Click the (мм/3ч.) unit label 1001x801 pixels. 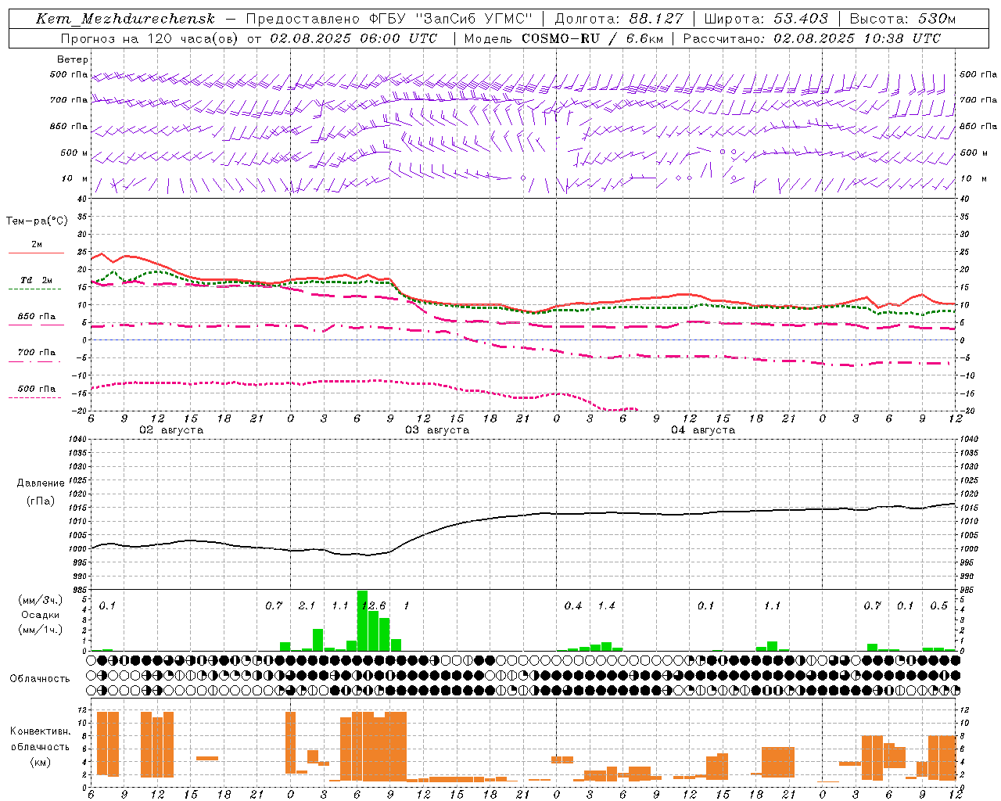[x=41, y=600]
